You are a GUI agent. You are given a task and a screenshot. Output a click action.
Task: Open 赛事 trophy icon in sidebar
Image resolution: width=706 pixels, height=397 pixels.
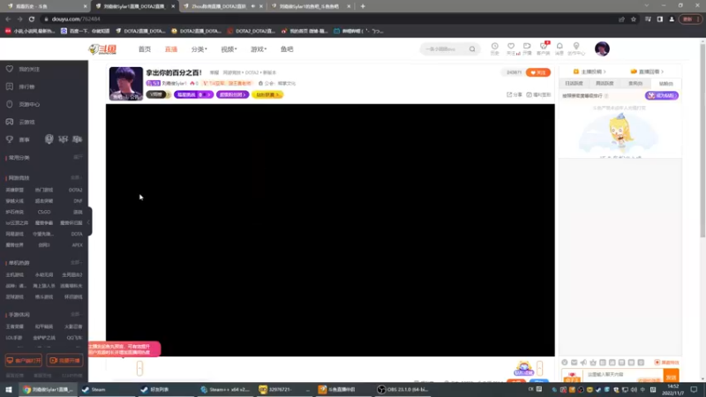(x=10, y=139)
